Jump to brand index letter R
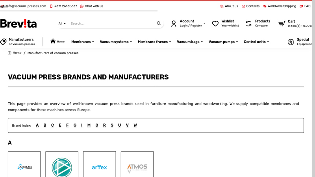315x177 pixels. [x=104, y=125]
